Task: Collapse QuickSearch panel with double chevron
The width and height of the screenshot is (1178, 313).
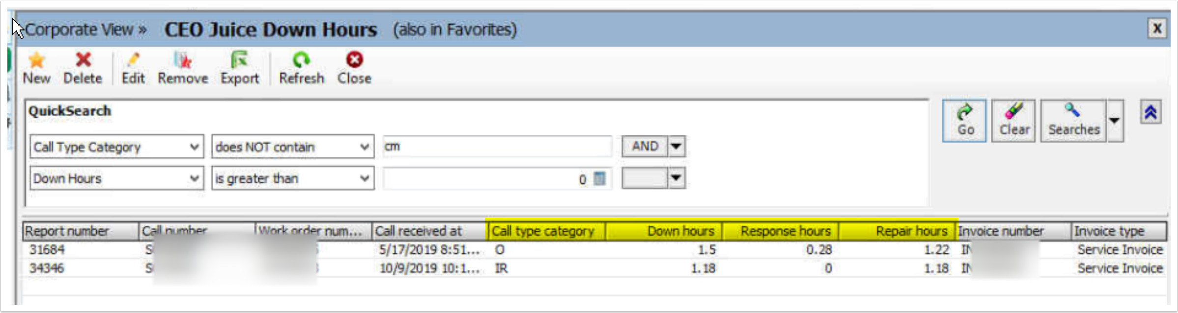Action: point(1150,113)
